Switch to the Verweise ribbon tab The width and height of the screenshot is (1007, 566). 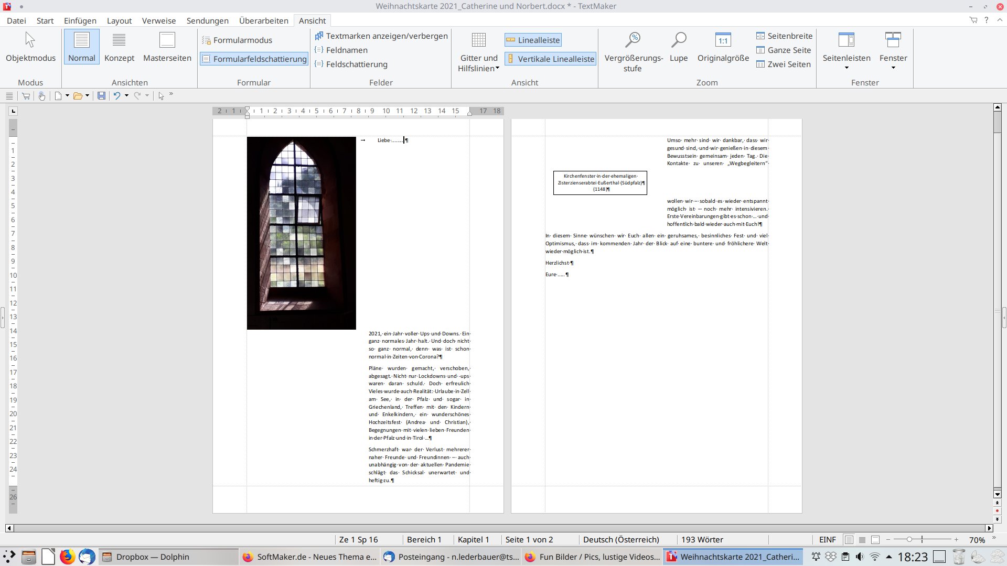point(159,20)
